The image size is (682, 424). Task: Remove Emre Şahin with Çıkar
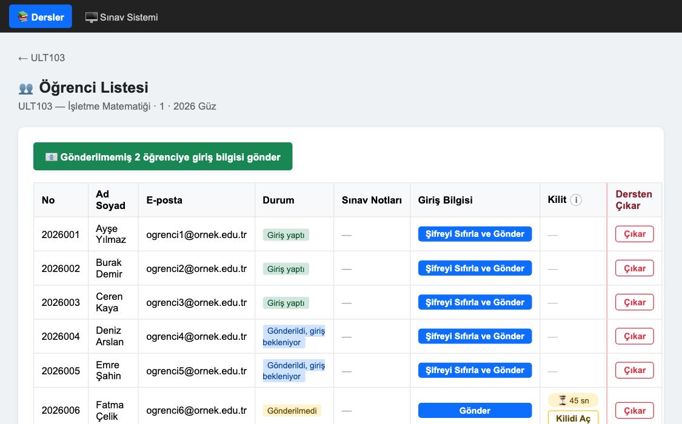point(635,370)
